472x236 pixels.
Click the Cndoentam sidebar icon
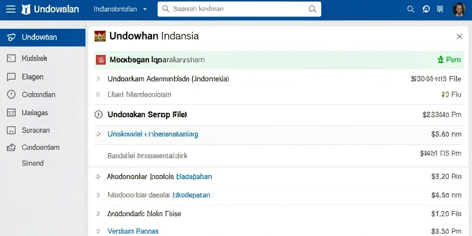click(11, 147)
